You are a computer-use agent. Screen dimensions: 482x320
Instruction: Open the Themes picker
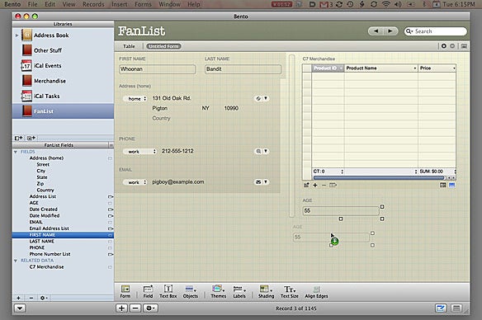[218, 292]
